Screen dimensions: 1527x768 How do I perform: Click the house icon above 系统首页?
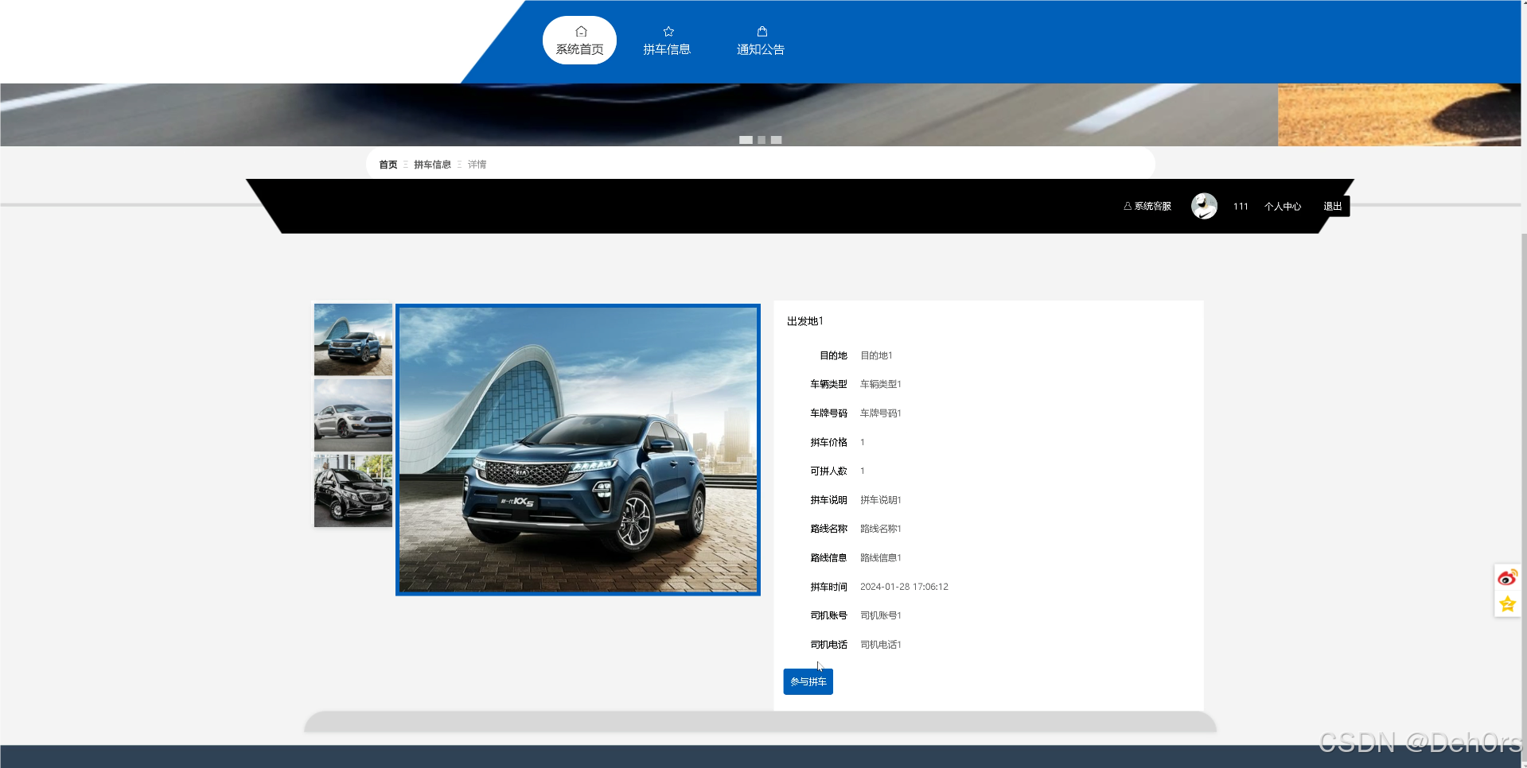click(x=581, y=32)
